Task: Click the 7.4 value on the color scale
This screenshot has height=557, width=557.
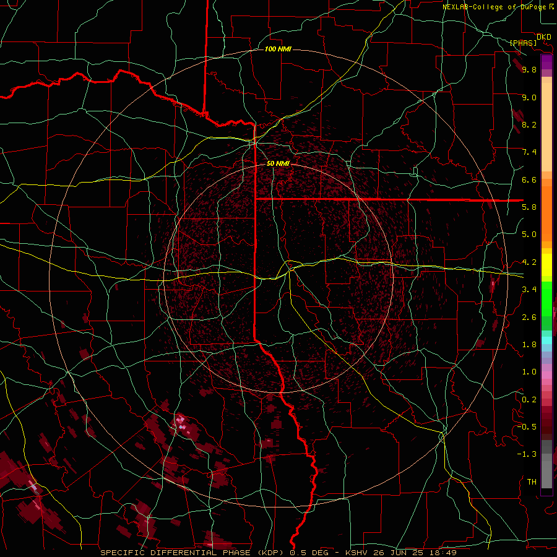Action: [x=529, y=152]
